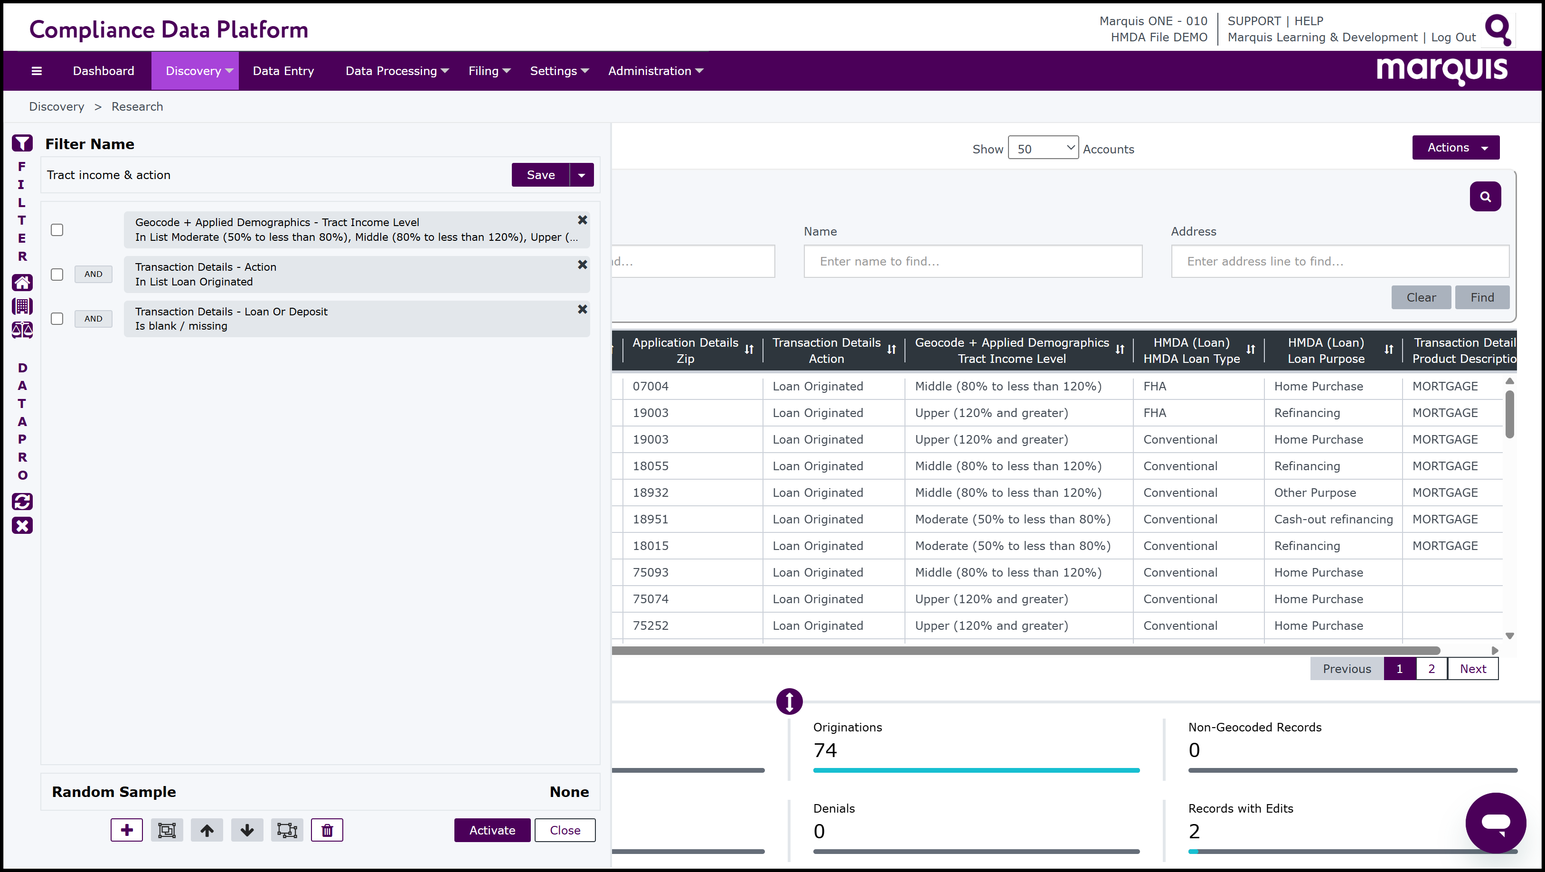Click the Name search input field
Viewport: 1545px width, 872px height.
(x=972, y=261)
